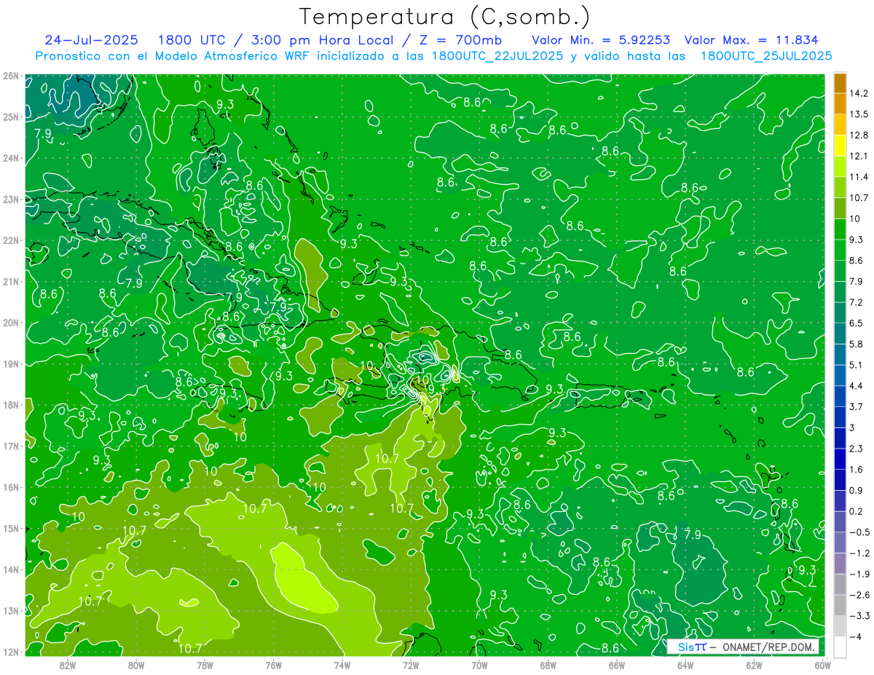
Task: Click the '78W' longitude axis label
Action: tap(205, 665)
